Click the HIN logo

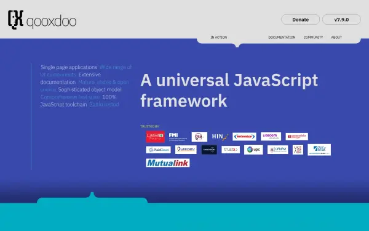(220, 137)
